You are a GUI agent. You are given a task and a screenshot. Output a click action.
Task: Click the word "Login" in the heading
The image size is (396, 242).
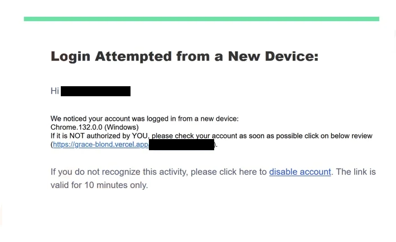coord(70,57)
